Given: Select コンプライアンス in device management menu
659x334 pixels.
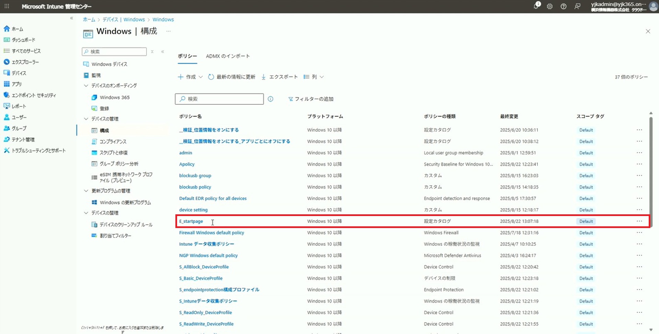Looking at the screenshot, I should [x=113, y=142].
